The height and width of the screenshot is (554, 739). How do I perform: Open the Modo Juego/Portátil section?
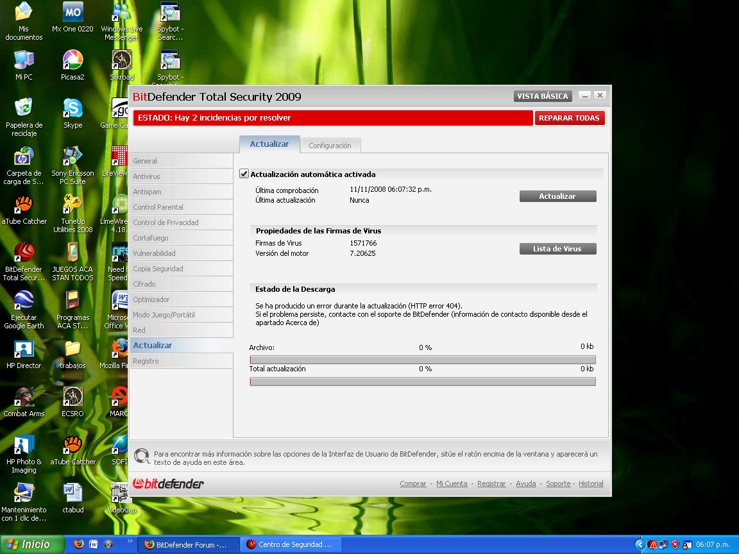click(181, 315)
